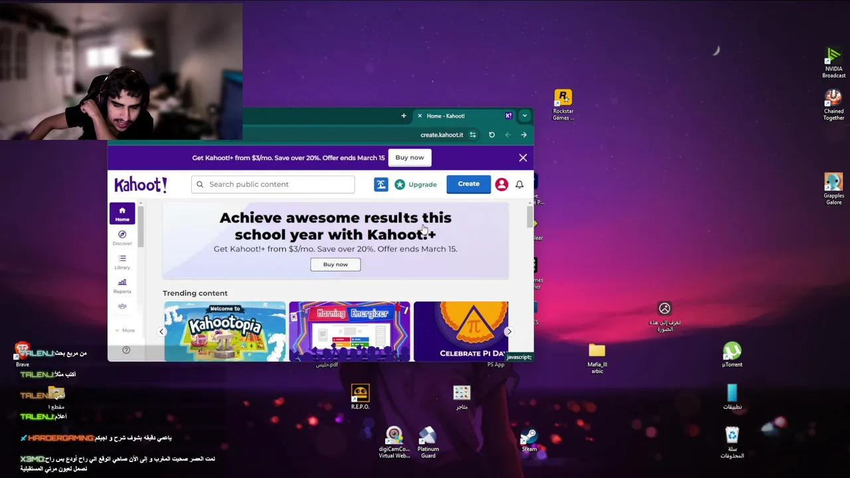Click the blue island icon beside Upgrade
This screenshot has height=478, width=850.
tap(381, 185)
